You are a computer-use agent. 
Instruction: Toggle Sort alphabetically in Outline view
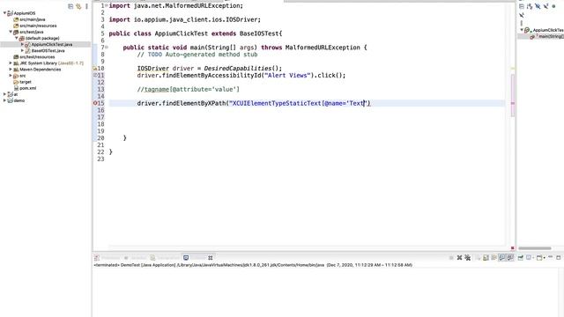point(530,6)
